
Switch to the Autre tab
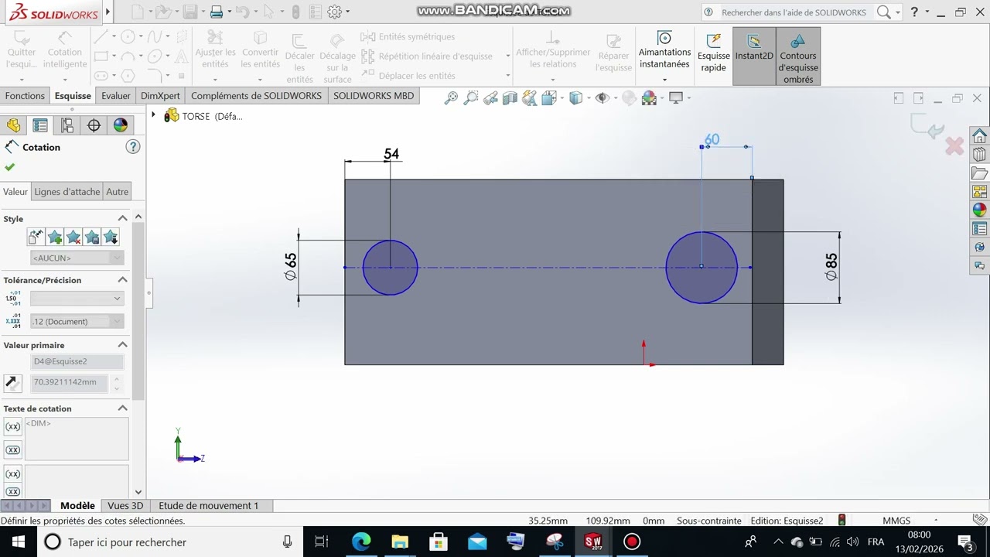[x=117, y=192]
